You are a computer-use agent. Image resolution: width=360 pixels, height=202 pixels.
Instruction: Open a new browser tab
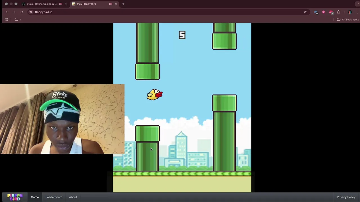123,4
